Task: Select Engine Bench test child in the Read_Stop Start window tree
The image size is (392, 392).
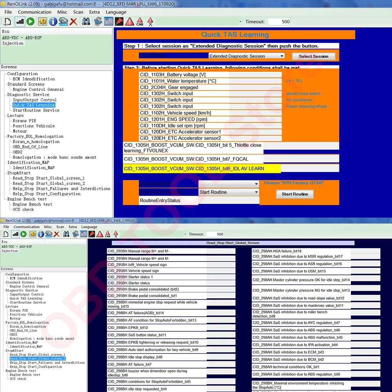Action: [x=25, y=375]
